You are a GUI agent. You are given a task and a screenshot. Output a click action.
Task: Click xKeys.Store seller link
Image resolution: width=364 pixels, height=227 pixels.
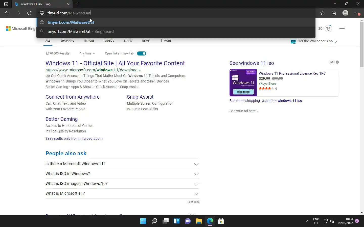pos(267,84)
